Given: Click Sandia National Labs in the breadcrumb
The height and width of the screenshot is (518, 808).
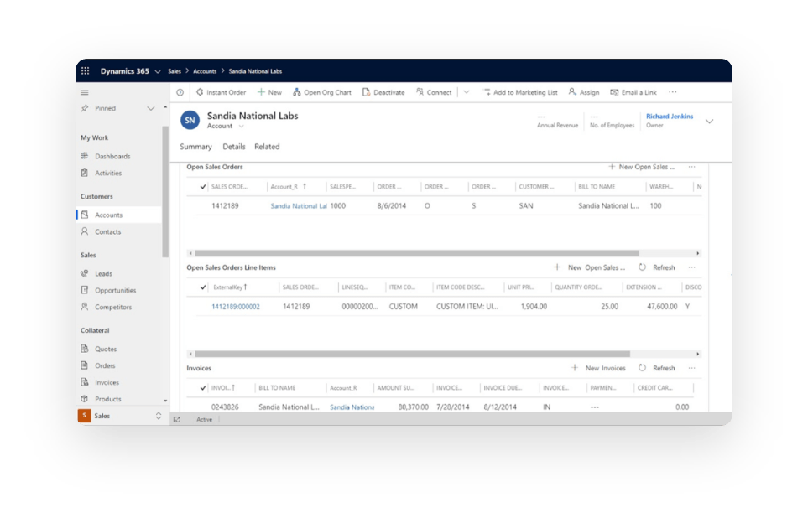Looking at the screenshot, I should click(255, 71).
